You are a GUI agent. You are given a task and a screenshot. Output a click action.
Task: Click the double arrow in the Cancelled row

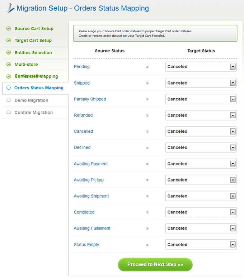(x=147, y=132)
